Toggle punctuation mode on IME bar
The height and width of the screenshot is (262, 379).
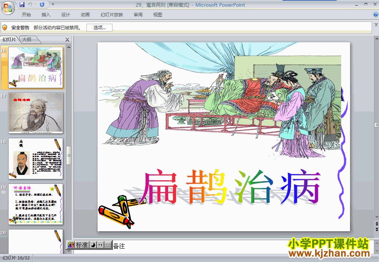(x=101, y=245)
